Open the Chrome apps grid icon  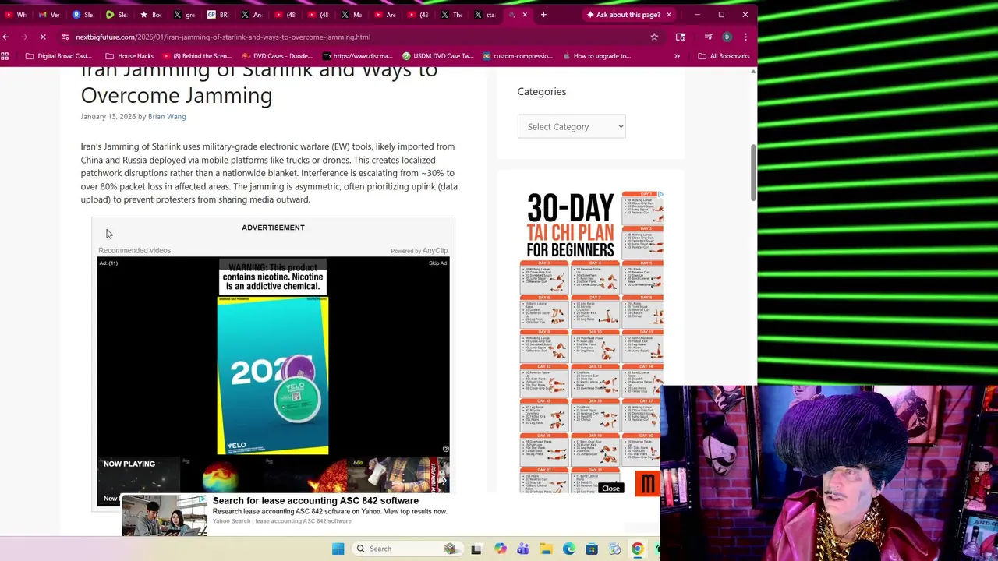[5, 56]
